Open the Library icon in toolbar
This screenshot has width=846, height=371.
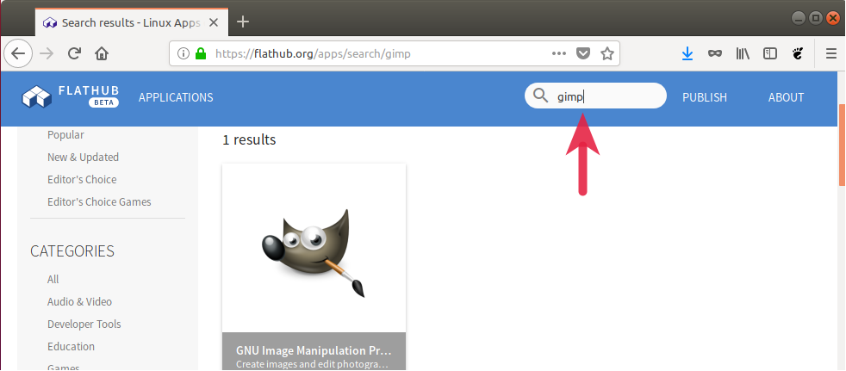pyautogui.click(x=743, y=53)
